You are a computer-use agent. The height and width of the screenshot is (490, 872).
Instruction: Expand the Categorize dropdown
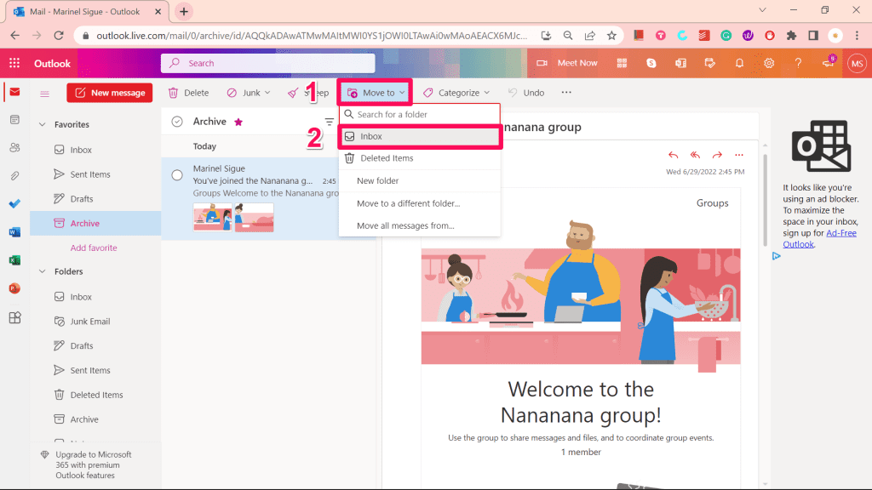point(457,93)
